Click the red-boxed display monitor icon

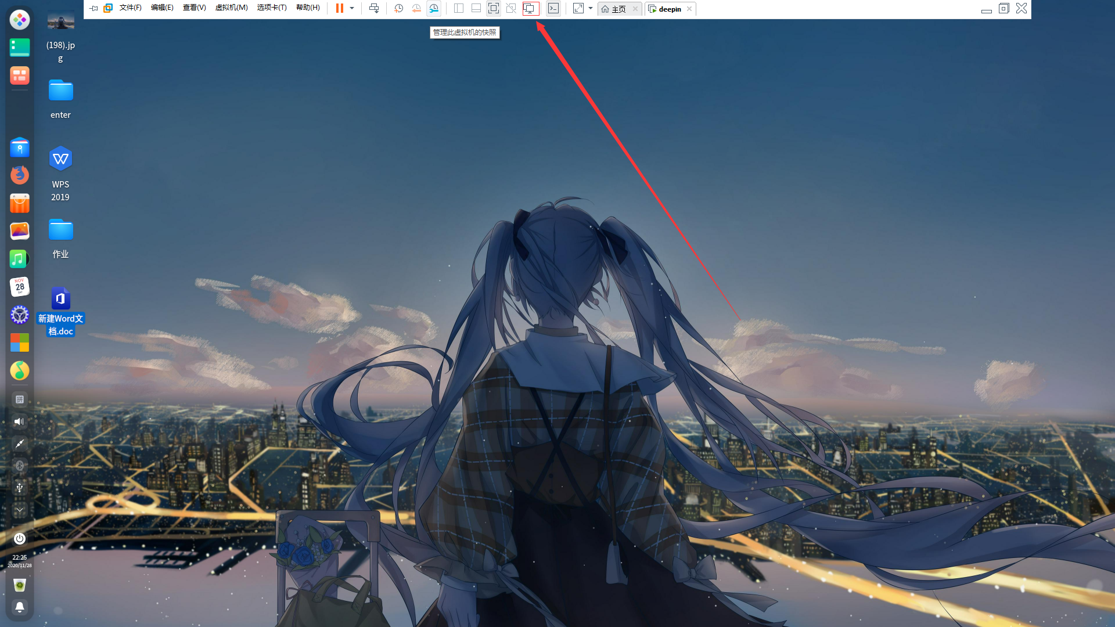(531, 8)
